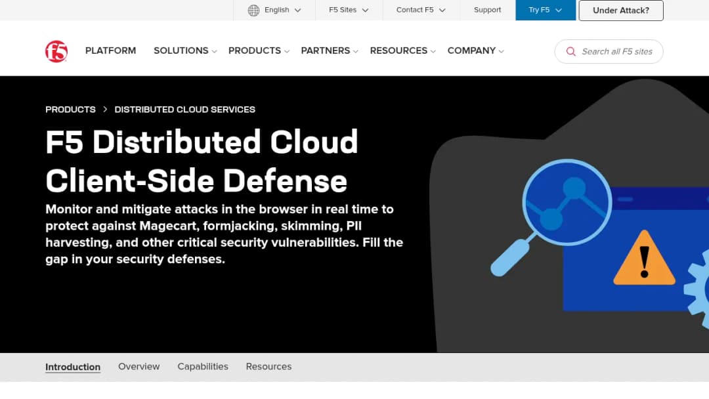Viewport: 709px width, 399px height.
Task: Expand the Solutions menu chevron
Action: (214, 51)
